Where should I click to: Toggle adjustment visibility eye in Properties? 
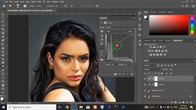[128, 74]
